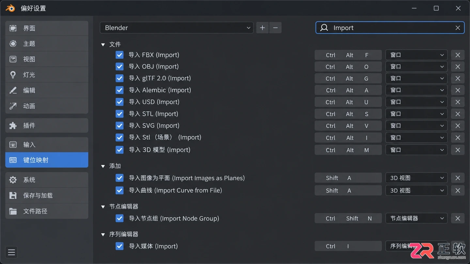Viewport: 470px width, 264px height.
Task: Open the hamburger menu at bottom left
Action: [x=11, y=252]
